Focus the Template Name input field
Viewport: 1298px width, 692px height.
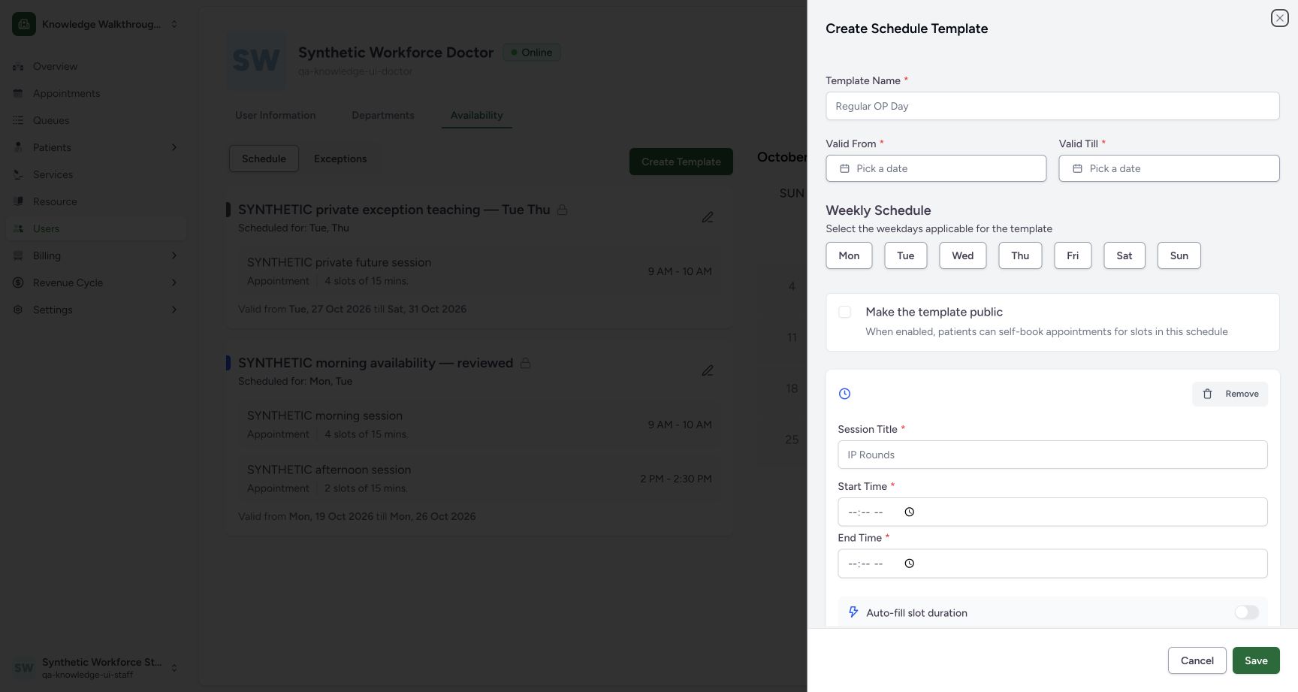[1052, 106]
